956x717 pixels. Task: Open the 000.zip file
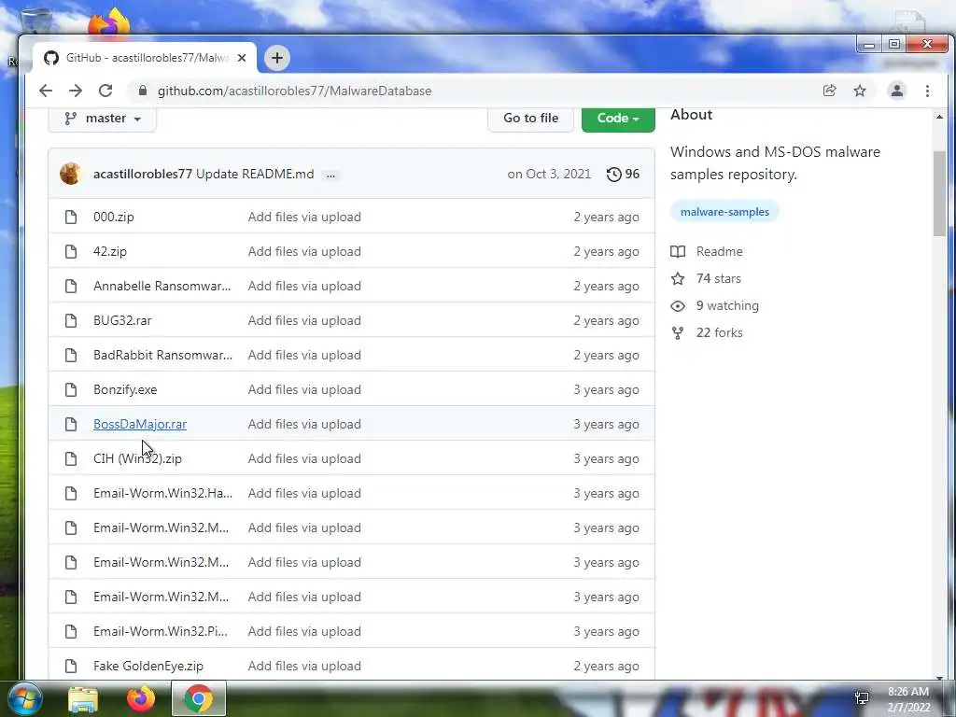pyautogui.click(x=113, y=217)
